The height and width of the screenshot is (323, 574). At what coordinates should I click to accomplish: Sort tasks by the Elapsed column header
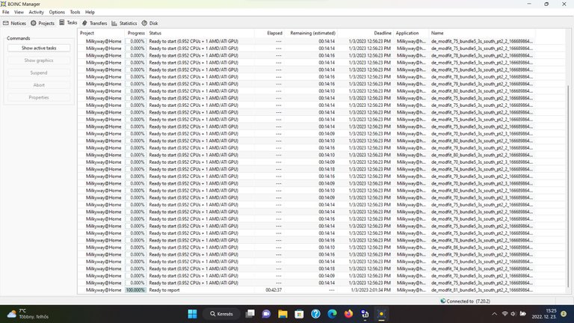pos(269,33)
